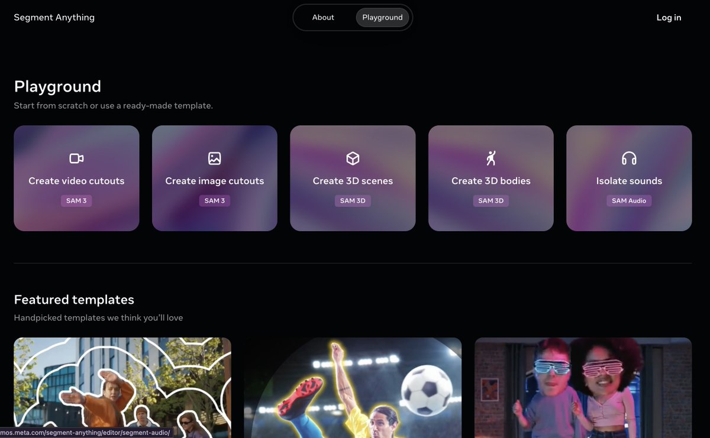Go to Segment Anything home logo
The image size is (710, 438).
(54, 17)
